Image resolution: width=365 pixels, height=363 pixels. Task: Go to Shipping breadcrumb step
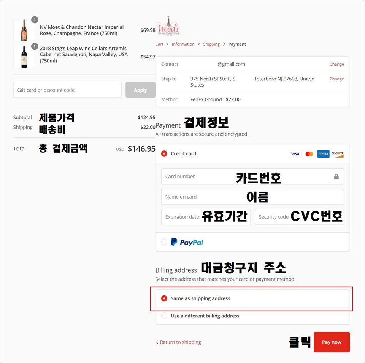211,44
